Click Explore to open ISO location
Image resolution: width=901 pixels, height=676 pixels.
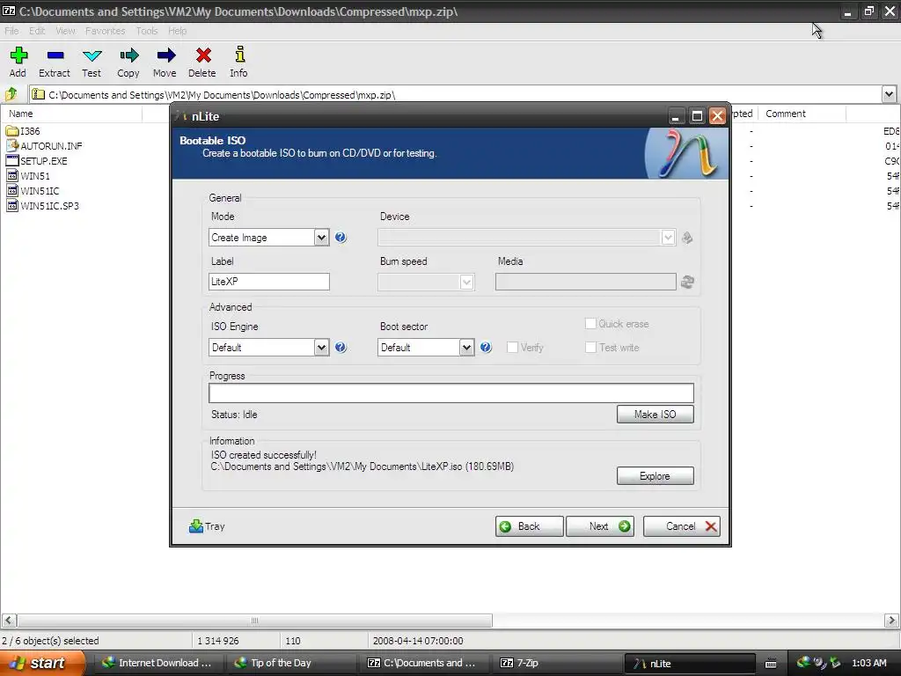pyautogui.click(x=655, y=476)
